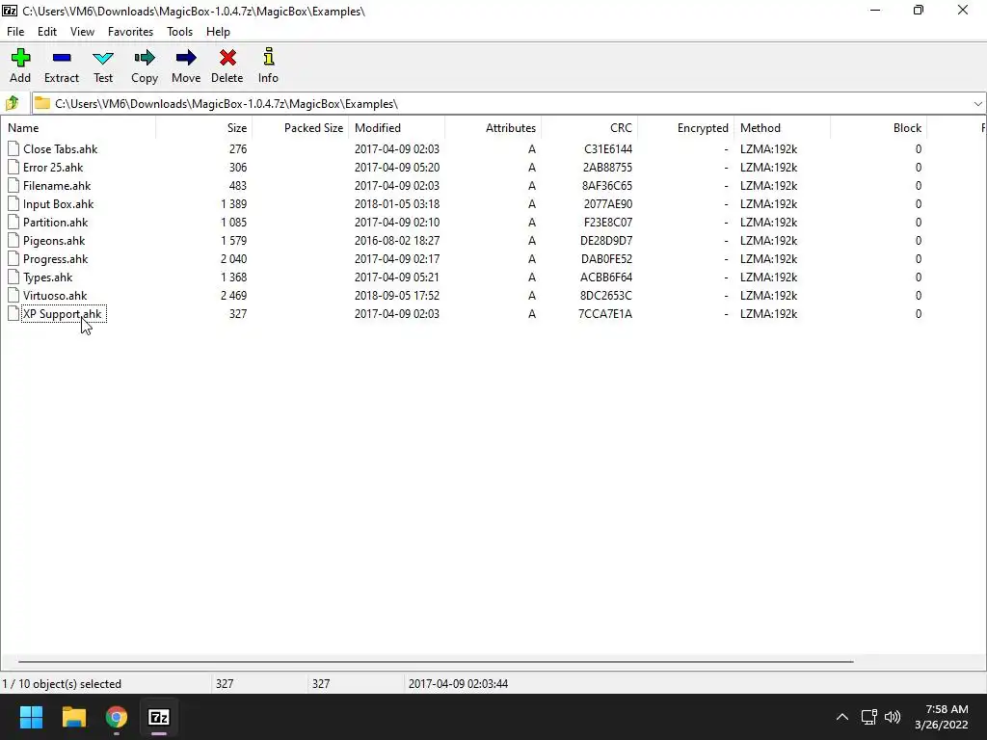
Task: Select the Virtuoso.ahk file name
Action: [55, 295]
